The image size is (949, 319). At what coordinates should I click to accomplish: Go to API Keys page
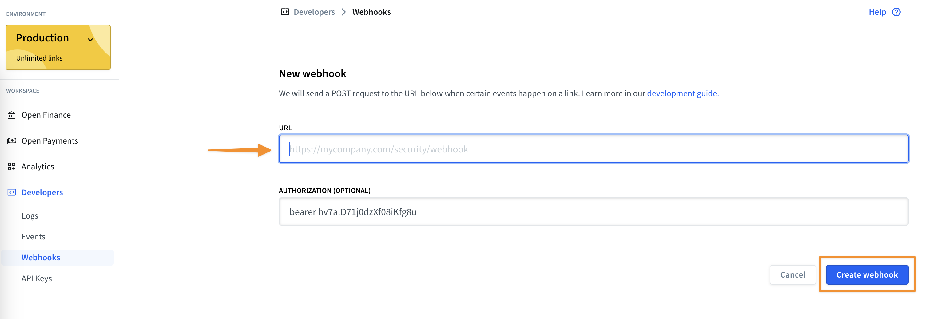pos(37,278)
